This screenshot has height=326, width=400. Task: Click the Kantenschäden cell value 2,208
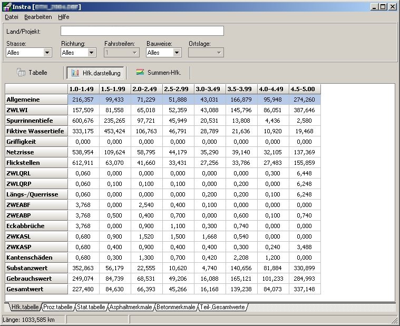click(x=241, y=258)
